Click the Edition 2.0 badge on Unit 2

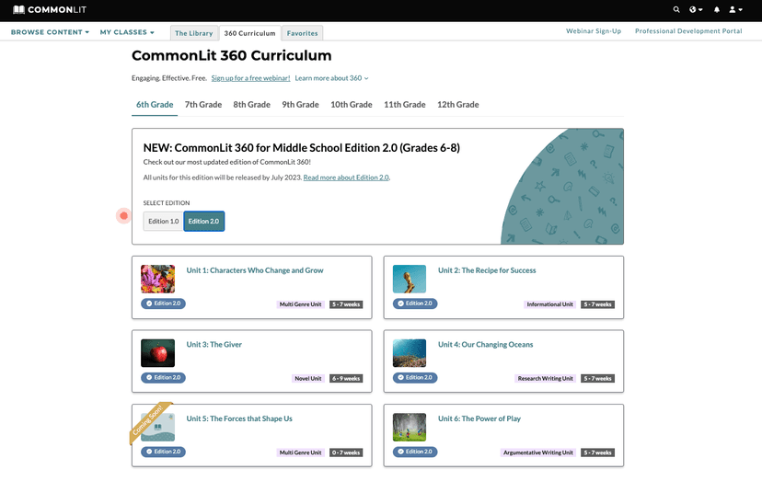click(415, 303)
